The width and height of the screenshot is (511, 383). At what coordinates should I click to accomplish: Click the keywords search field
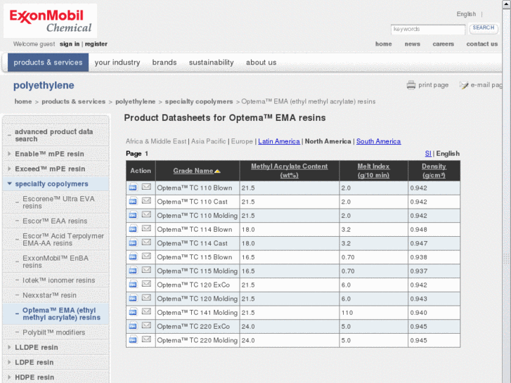point(428,30)
